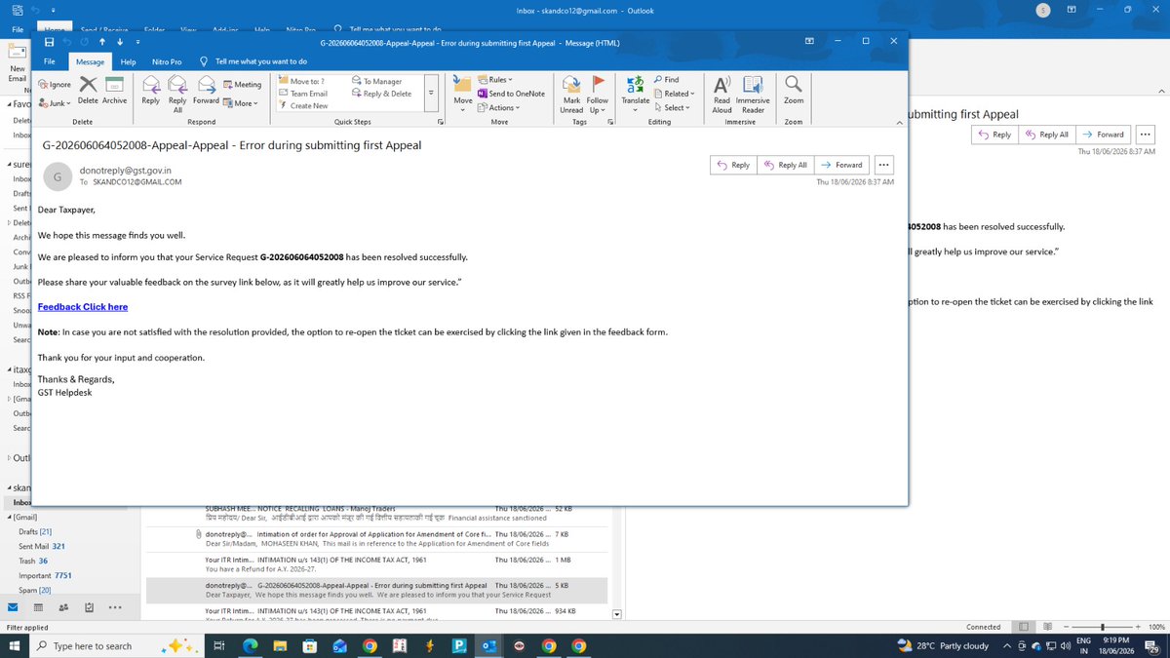Click Reply All in the Respond group
1170x658 pixels.
click(177, 94)
